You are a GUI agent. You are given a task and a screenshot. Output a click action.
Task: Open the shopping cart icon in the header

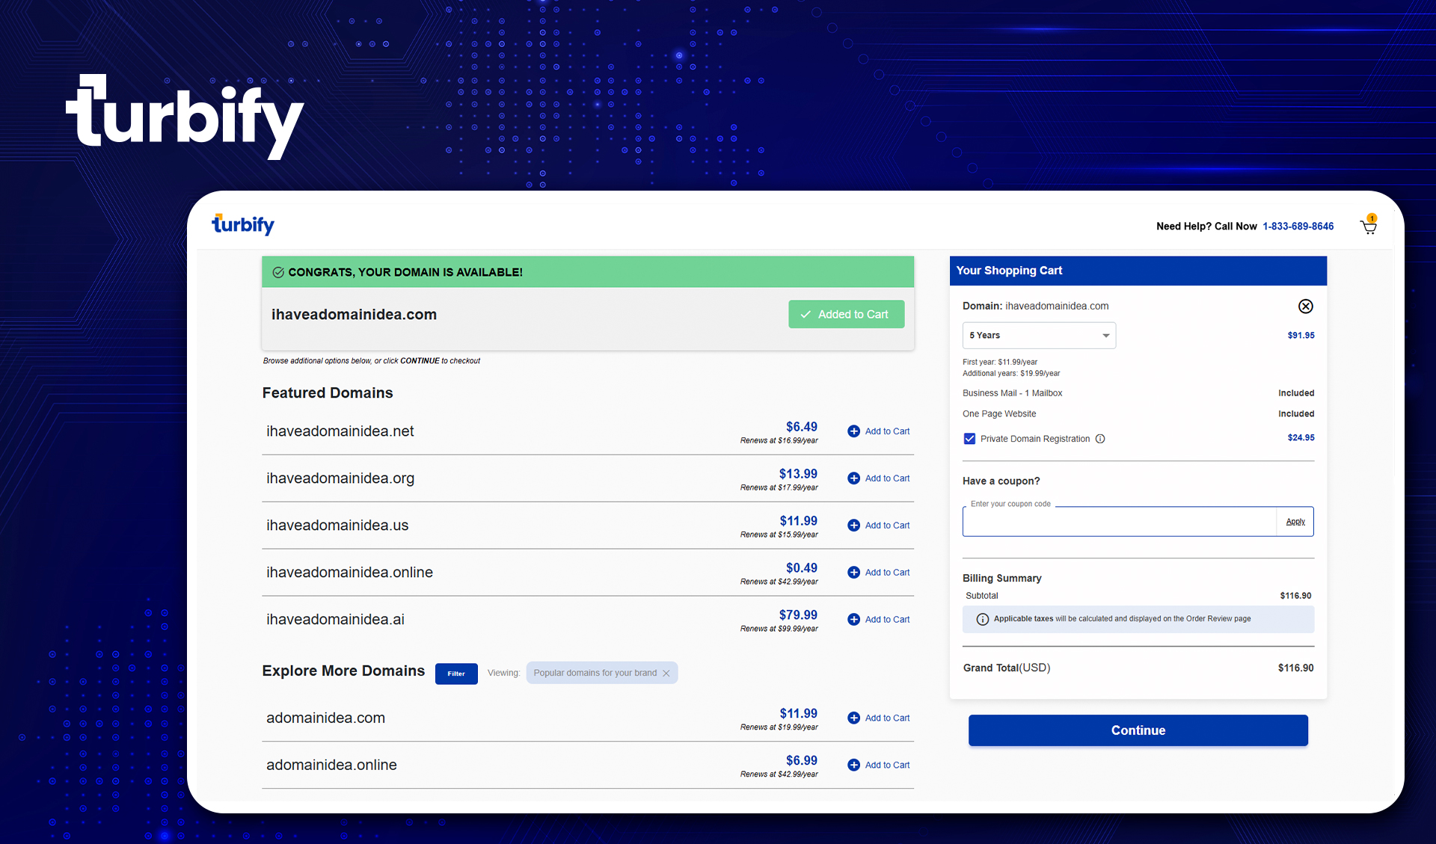pyautogui.click(x=1369, y=225)
